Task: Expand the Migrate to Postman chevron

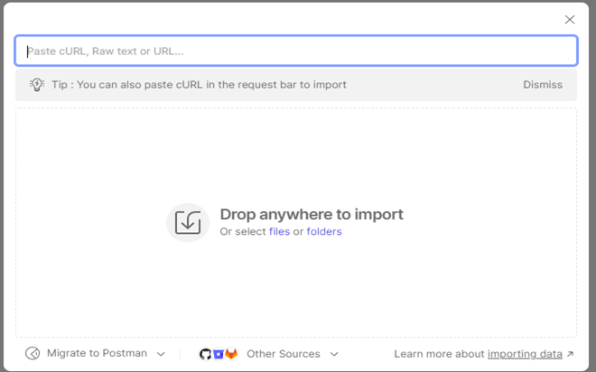Action: pos(162,355)
